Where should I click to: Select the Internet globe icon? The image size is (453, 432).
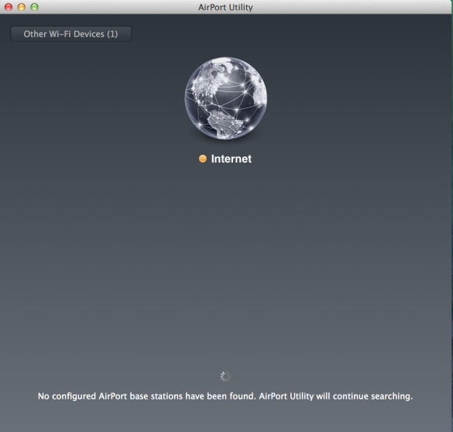(225, 98)
